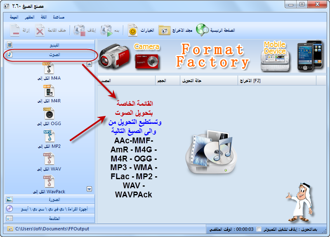Click the Clear List (حذف القائمة) icon

[x=40, y=30]
